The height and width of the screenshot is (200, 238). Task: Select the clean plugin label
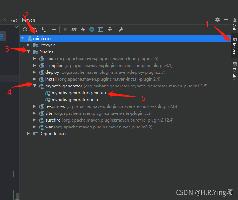[51, 59]
